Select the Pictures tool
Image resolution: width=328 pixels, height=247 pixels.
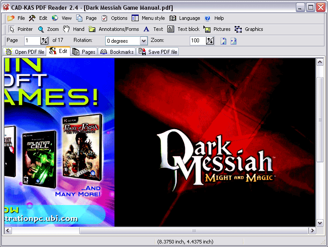(x=217, y=29)
